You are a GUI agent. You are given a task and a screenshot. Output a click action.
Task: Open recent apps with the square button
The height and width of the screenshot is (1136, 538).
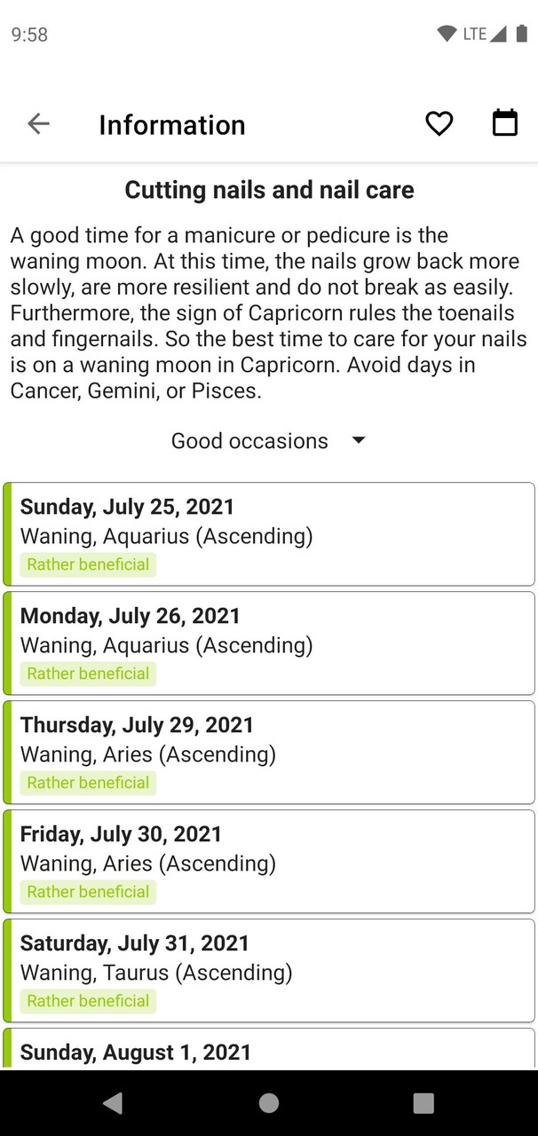(423, 1102)
